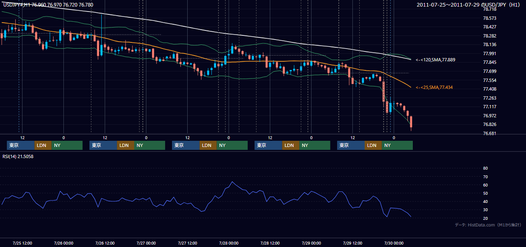This screenshot has width=526, height=247.
Task: Click the end of the orange 25 SMA line
Action: pos(410,87)
